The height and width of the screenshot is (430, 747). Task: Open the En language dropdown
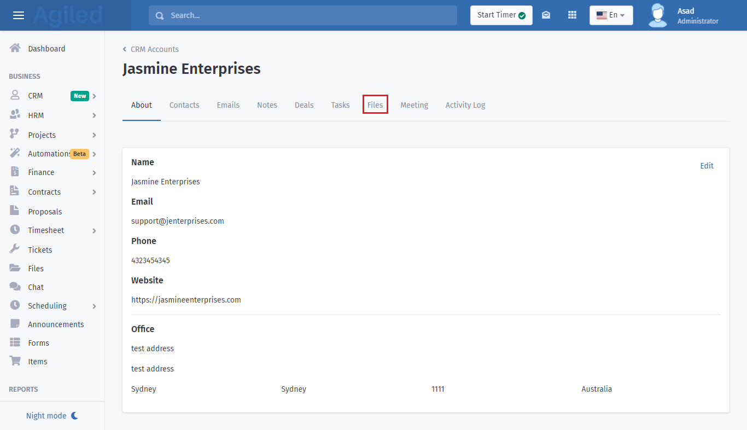(611, 15)
